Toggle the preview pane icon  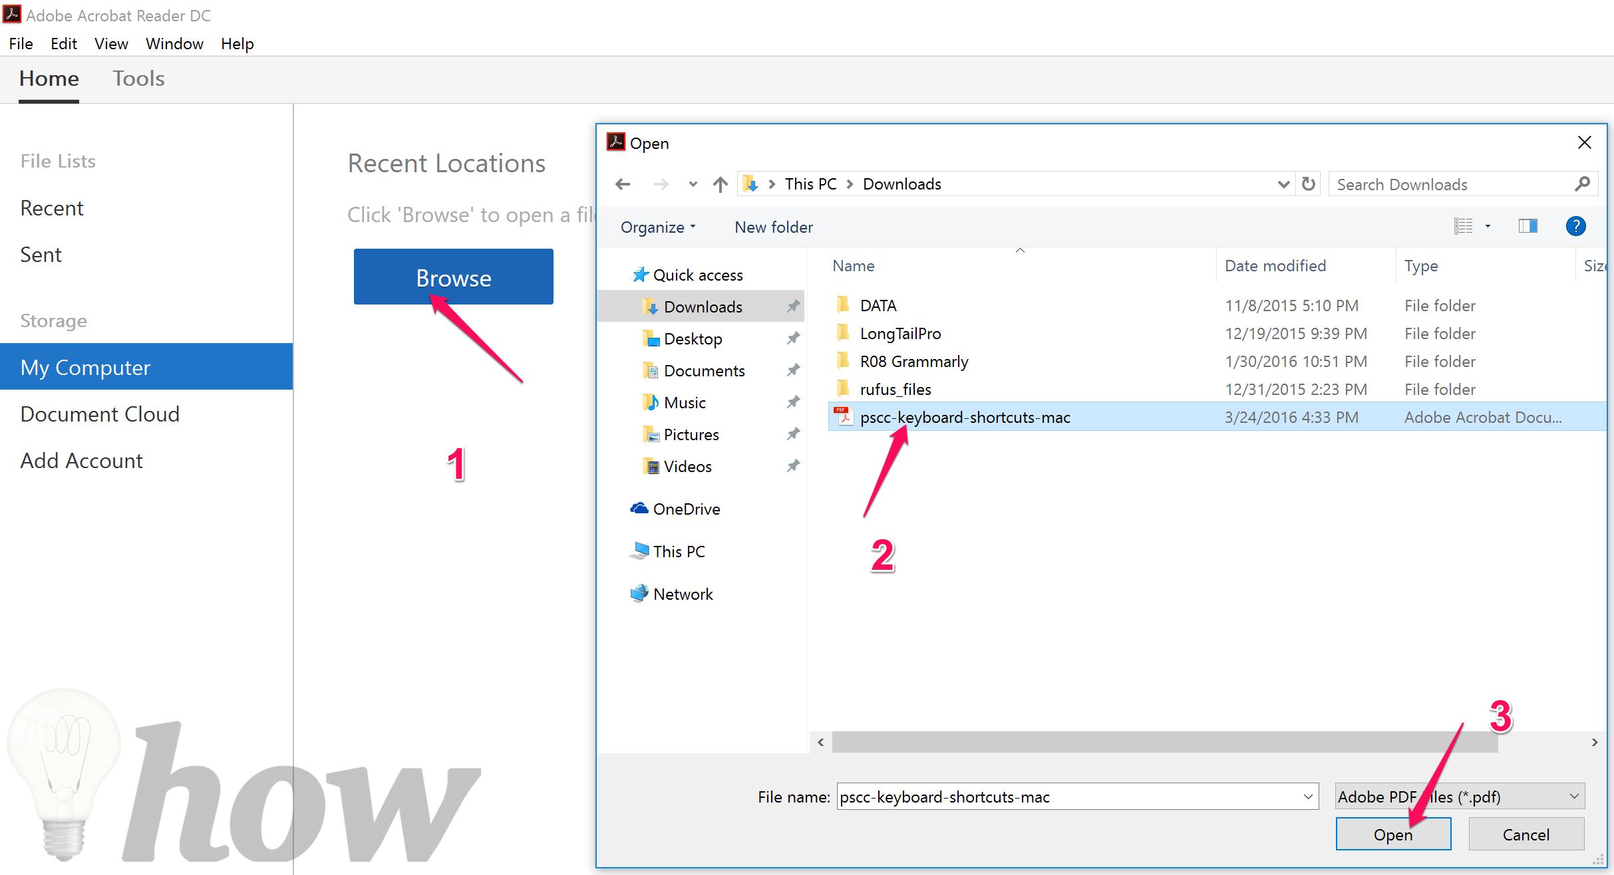tap(1528, 226)
